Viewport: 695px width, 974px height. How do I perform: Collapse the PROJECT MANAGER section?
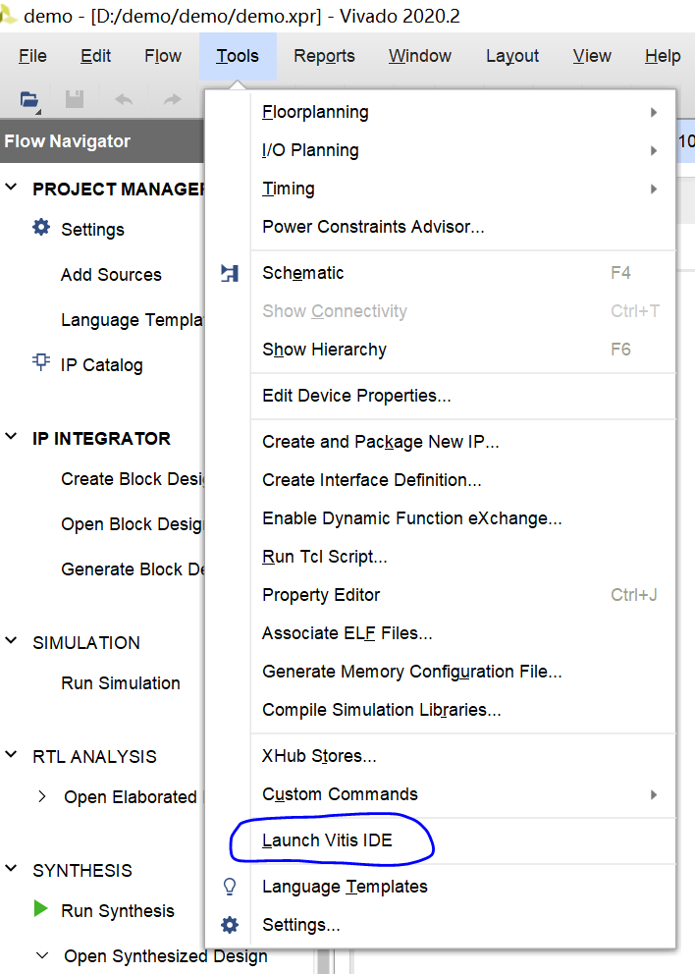tap(11, 188)
